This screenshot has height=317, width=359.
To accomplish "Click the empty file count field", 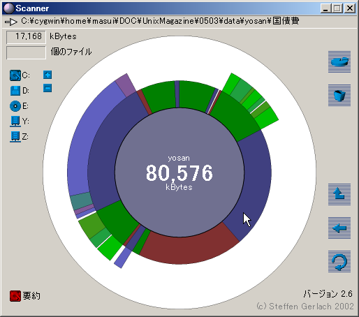I will 26,52.
